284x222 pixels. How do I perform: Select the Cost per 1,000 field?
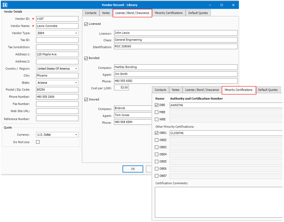(x=121, y=88)
